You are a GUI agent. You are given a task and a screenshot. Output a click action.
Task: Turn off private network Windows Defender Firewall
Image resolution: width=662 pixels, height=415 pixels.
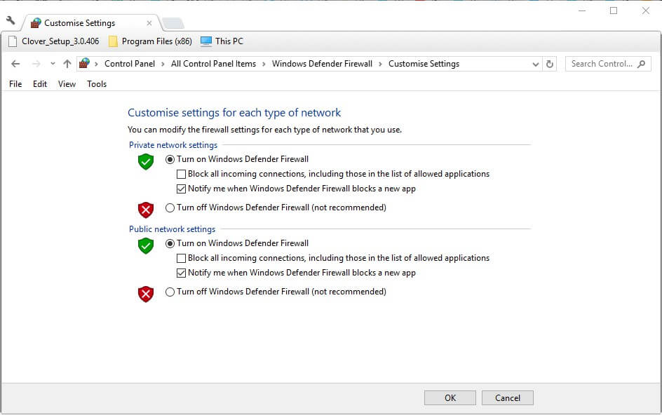pos(170,207)
